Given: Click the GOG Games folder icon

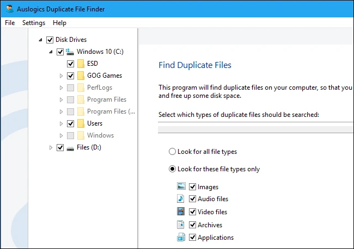Looking at the screenshot, I should (x=81, y=76).
